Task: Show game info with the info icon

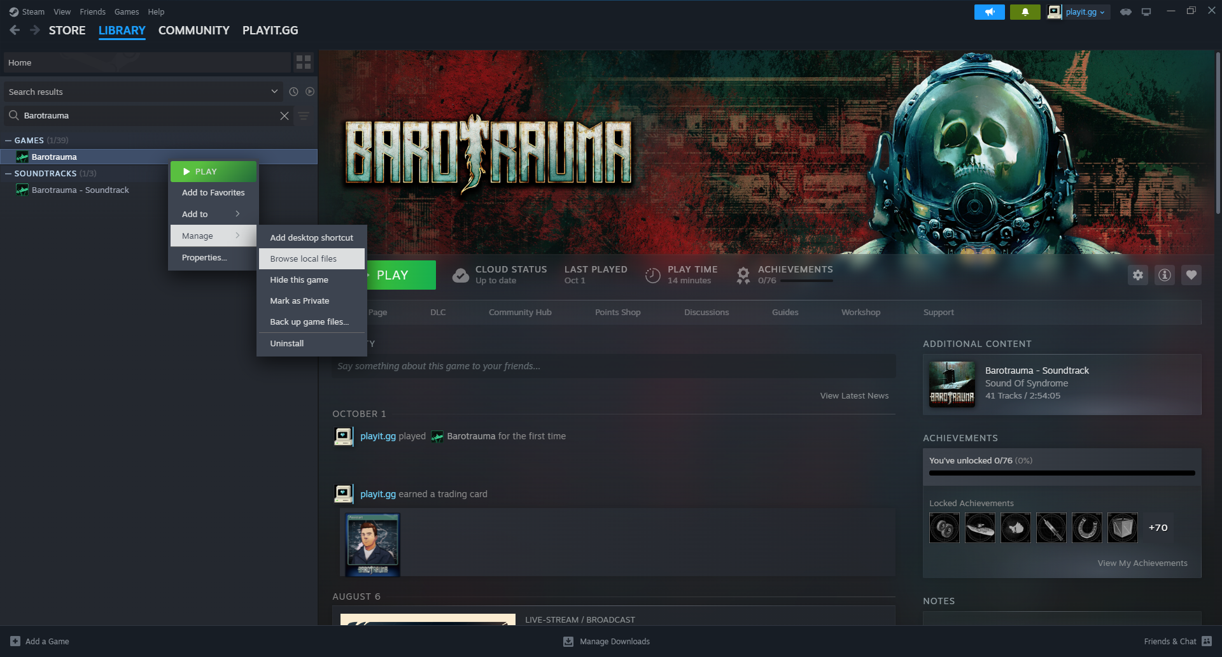Action: pos(1165,275)
